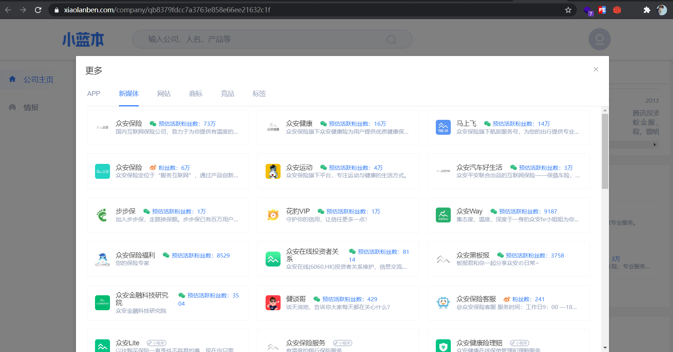Open 公司主页 in the sidebar
The image size is (673, 352).
coord(38,80)
